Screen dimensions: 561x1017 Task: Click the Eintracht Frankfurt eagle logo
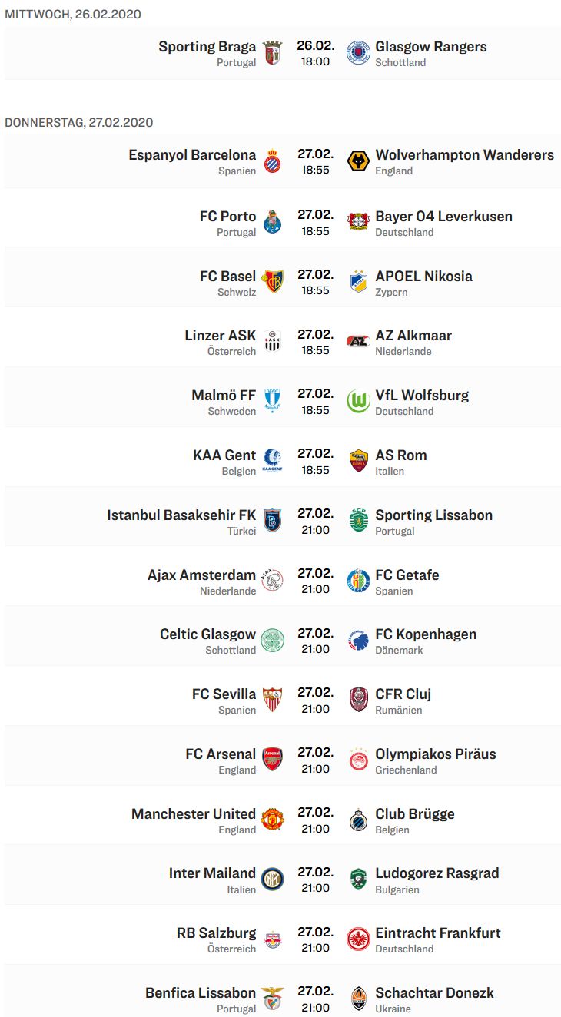coord(358,939)
